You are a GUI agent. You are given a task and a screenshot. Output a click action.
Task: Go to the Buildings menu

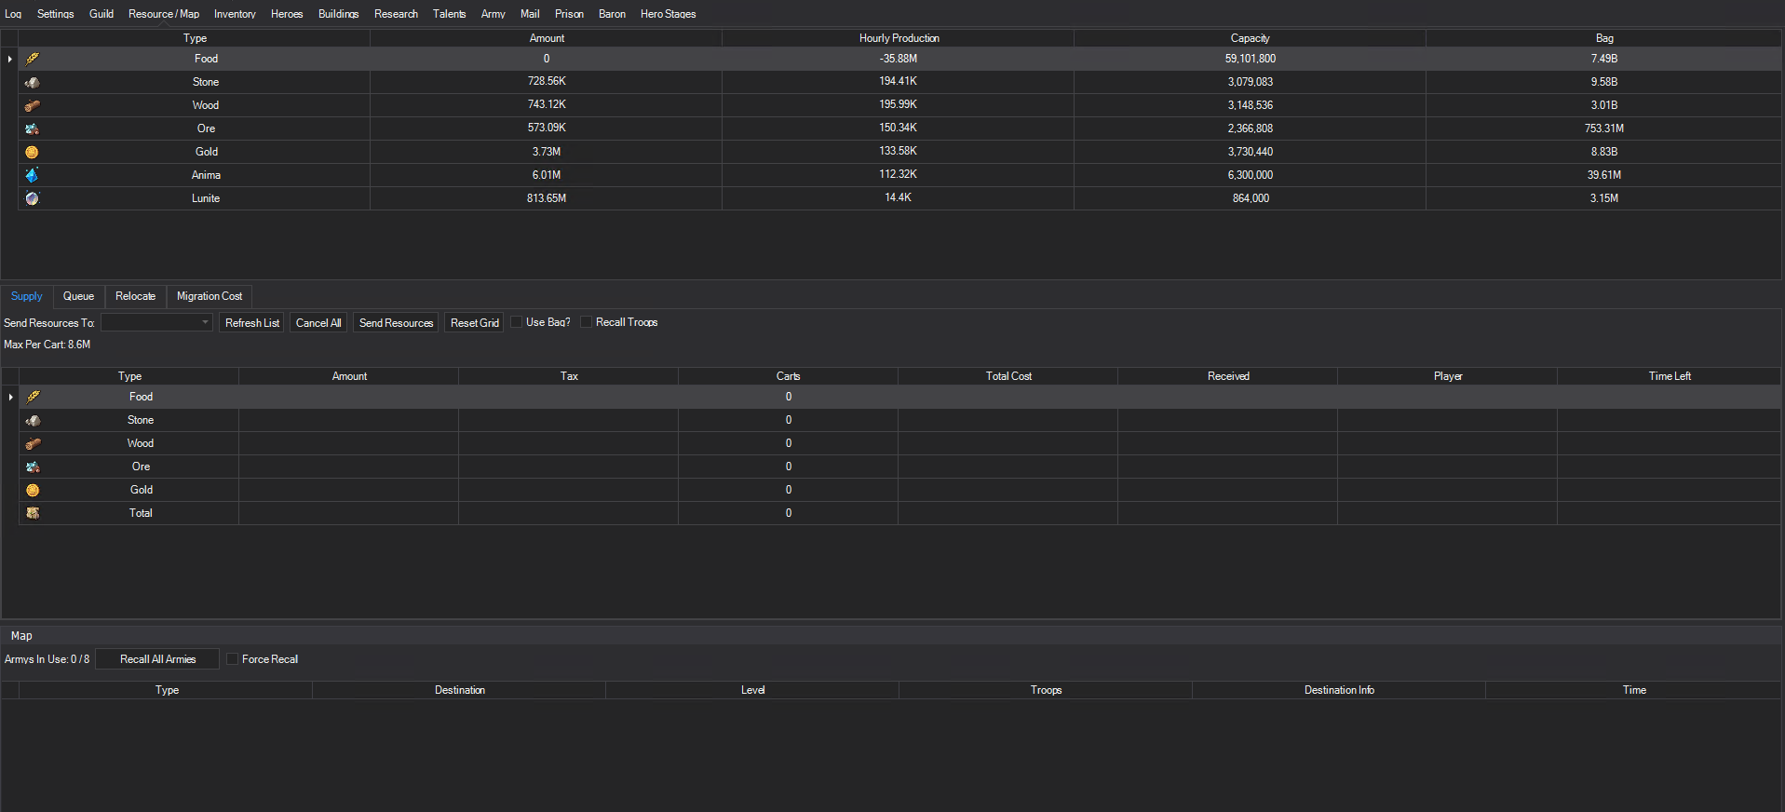[x=339, y=14]
